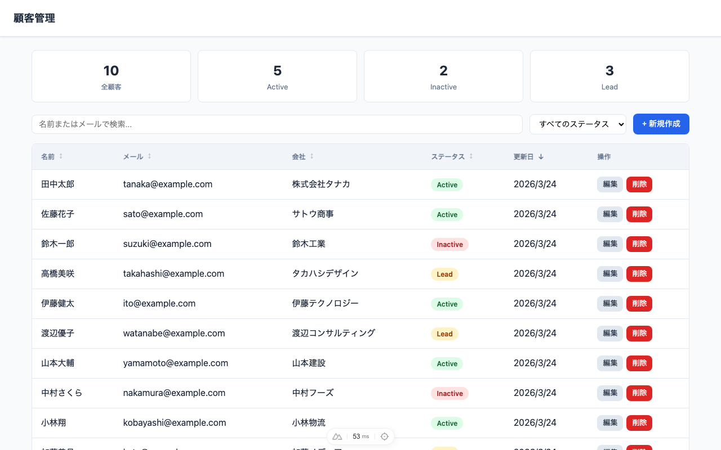Edit the 田中太郎 customer row
The width and height of the screenshot is (721, 450).
coord(609,184)
